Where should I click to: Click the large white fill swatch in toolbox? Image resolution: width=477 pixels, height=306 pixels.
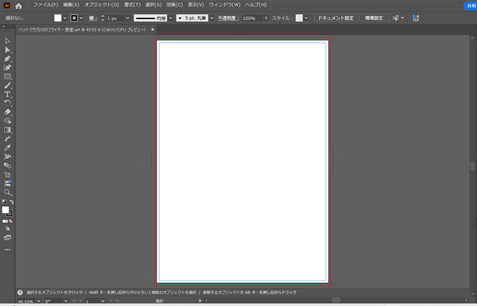click(5, 210)
